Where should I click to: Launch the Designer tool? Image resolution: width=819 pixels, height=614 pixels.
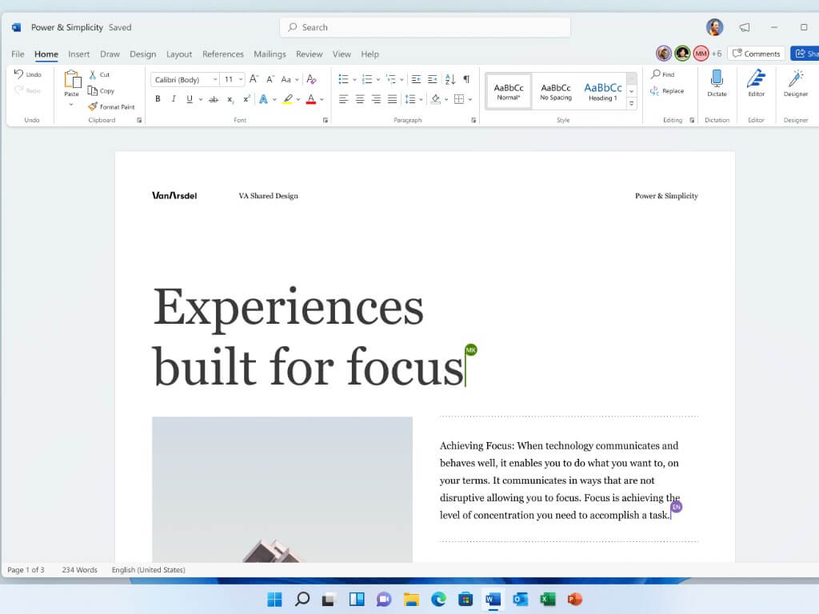pyautogui.click(x=795, y=78)
